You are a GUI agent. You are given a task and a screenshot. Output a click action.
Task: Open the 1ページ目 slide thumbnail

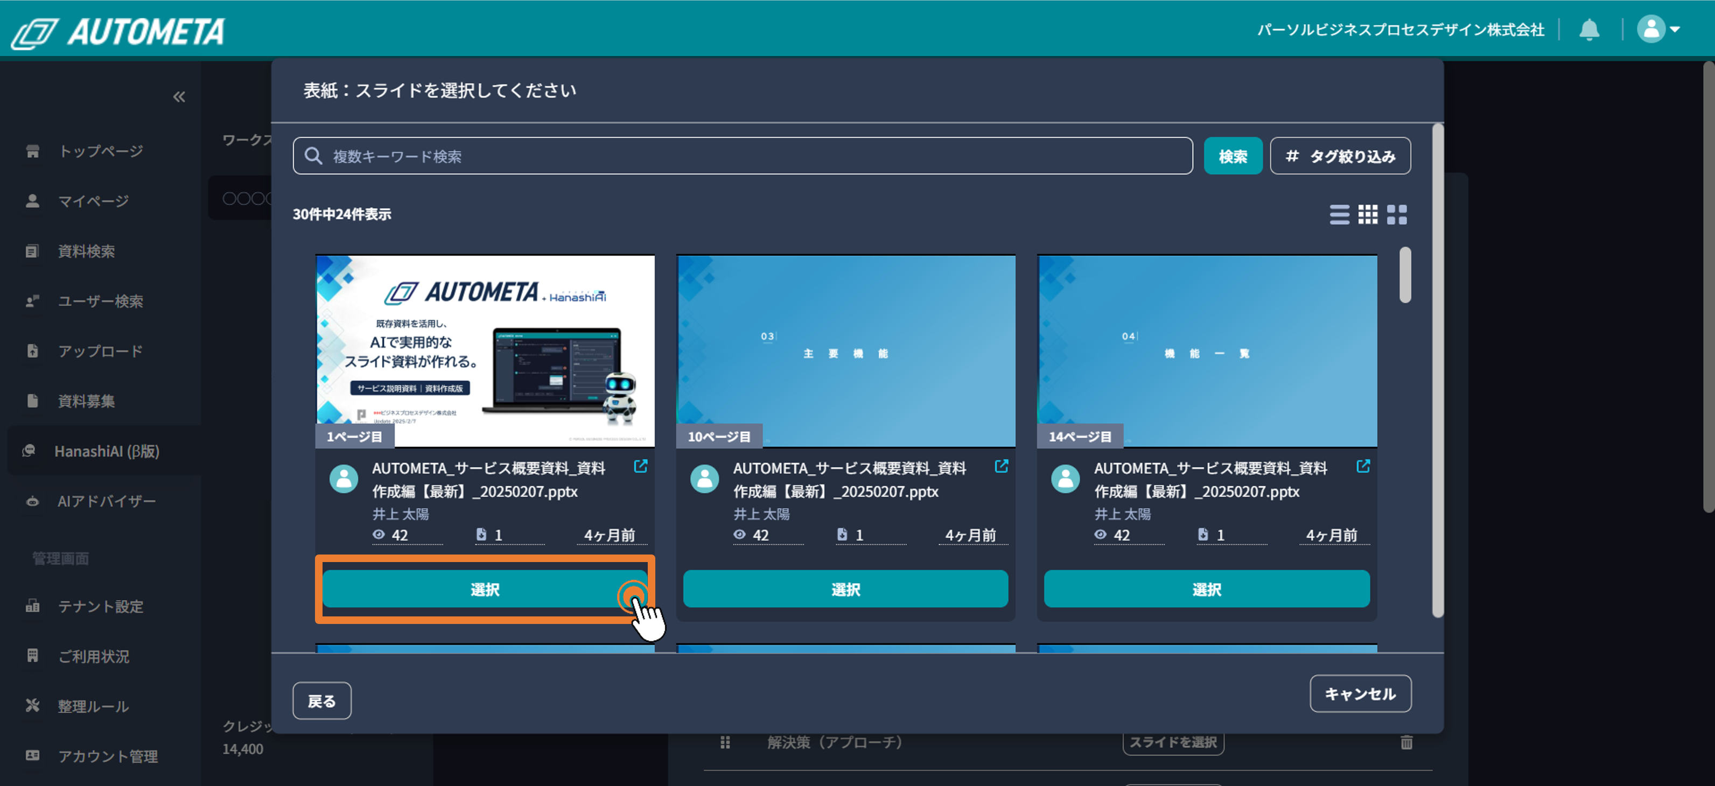click(485, 350)
